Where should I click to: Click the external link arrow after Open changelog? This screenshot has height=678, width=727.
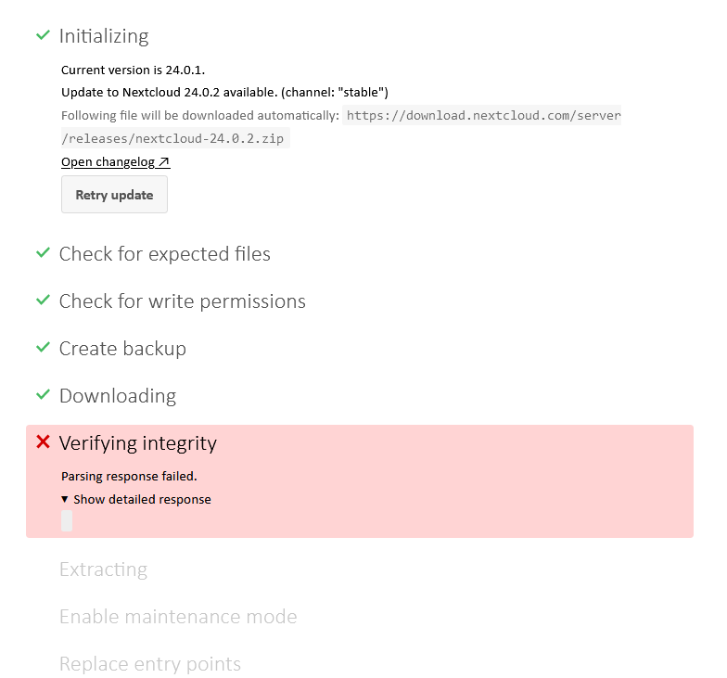[164, 161]
